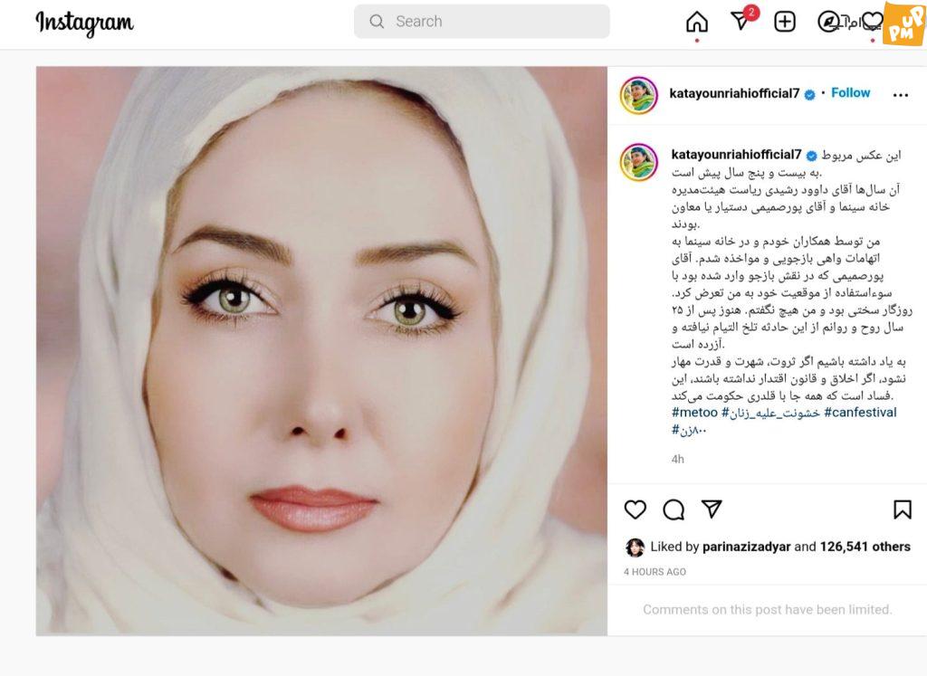Create a new post with plus icon

coord(785,22)
